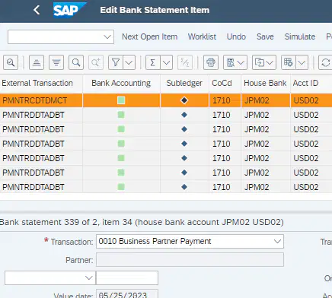The height and width of the screenshot is (298, 332).
Task: Click the Find Next icon
Action: tap(96, 62)
